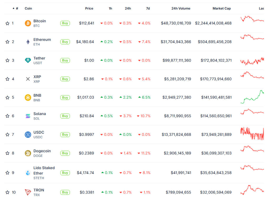Sort by the 7d column header
This screenshot has height=199, width=269.
(x=148, y=8)
